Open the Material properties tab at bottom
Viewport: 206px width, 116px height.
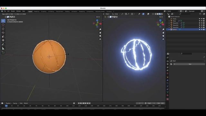point(167,95)
